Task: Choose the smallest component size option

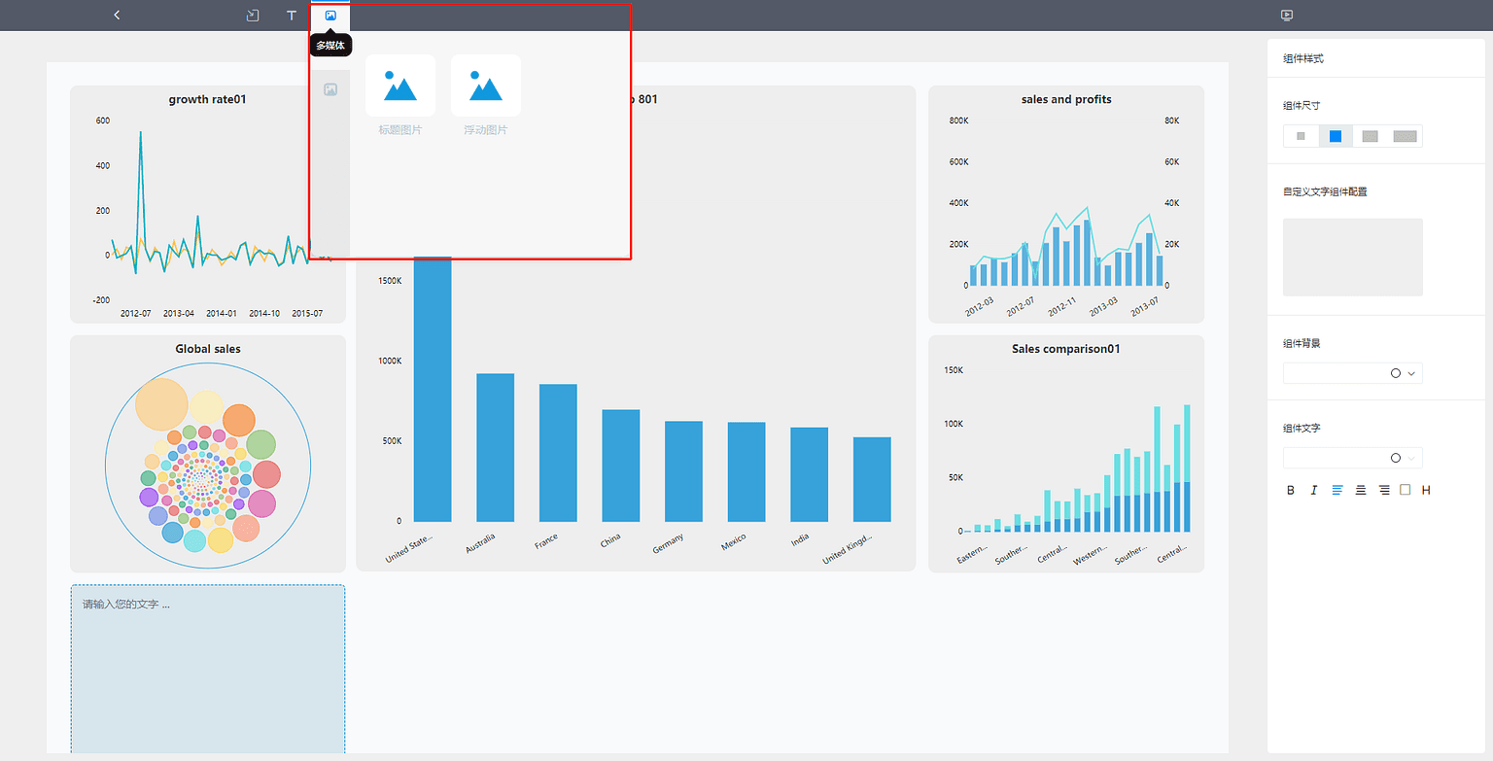Action: point(1301,136)
